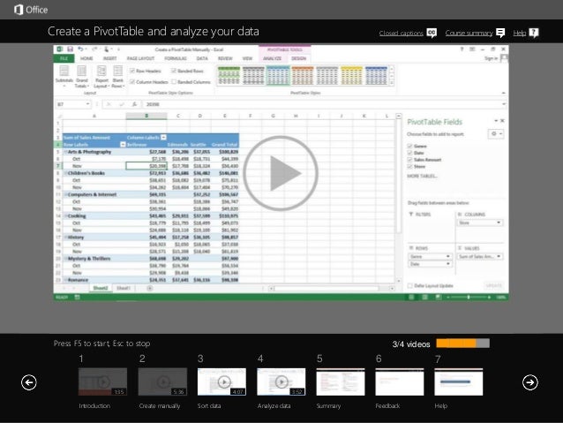Open the Report Layout option
The image size is (563, 423).
click(x=101, y=77)
